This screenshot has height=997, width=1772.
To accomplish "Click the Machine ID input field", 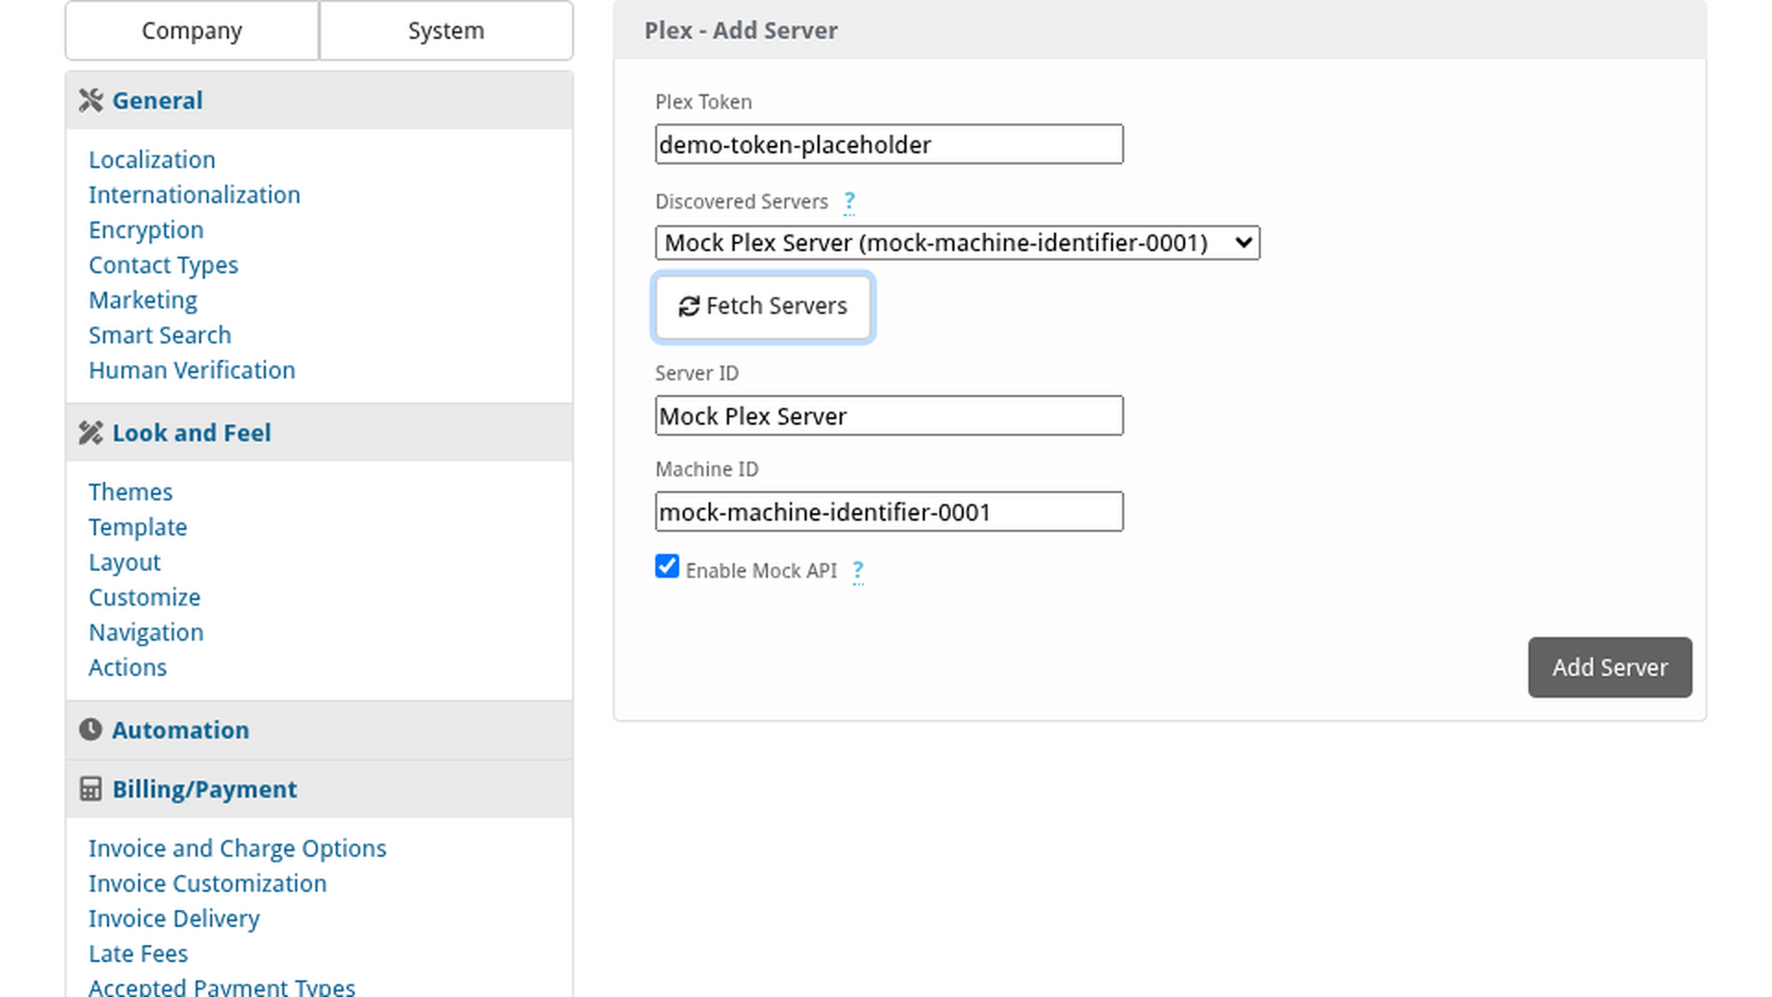I will pyautogui.click(x=889, y=511).
